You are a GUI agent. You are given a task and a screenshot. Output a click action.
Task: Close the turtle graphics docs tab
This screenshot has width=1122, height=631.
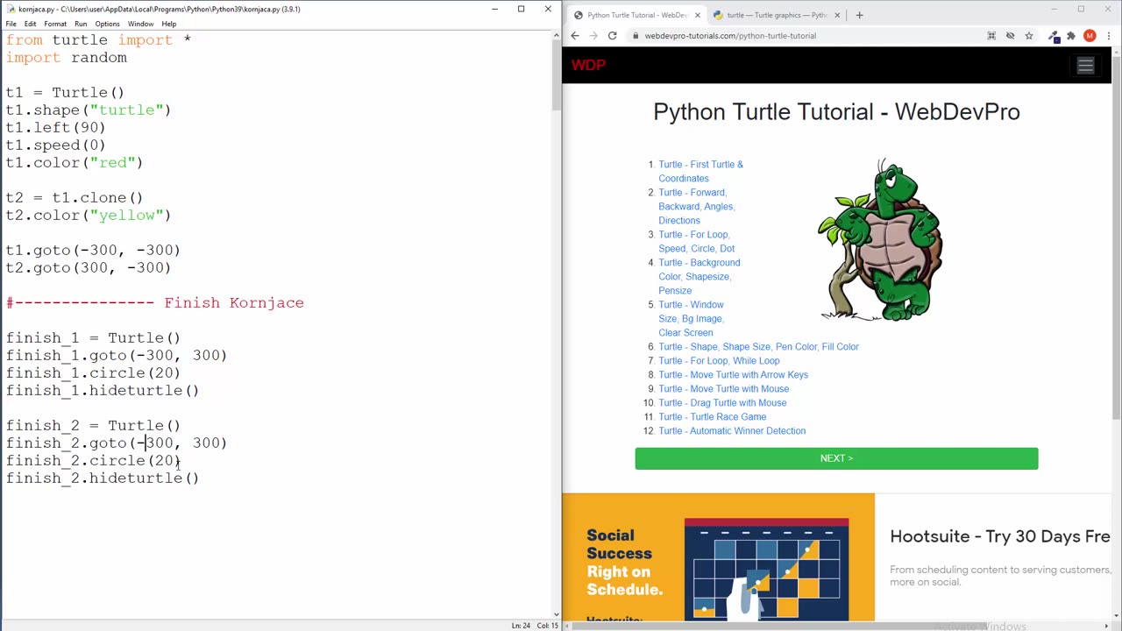pos(837,15)
